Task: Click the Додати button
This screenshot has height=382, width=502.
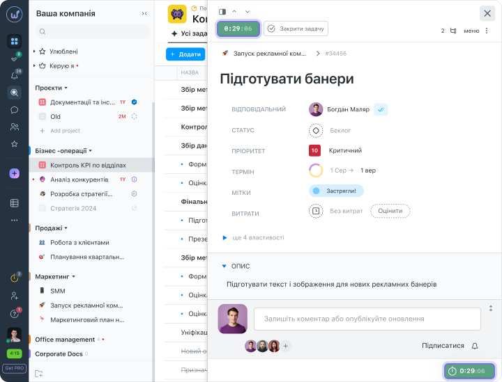Action: coord(185,54)
